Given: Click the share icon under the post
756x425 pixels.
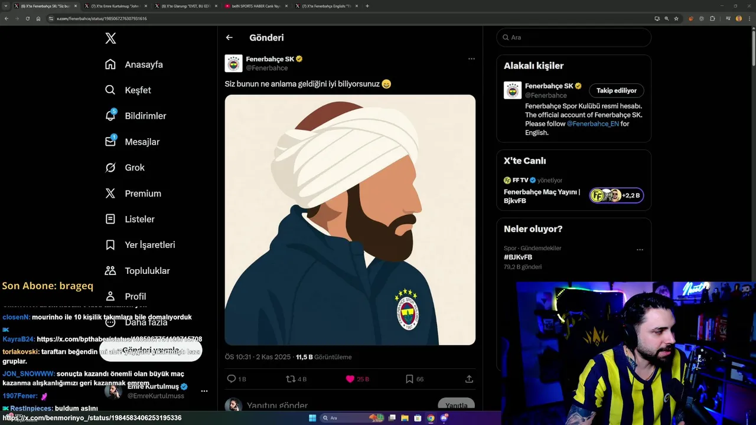Looking at the screenshot, I should tap(469, 379).
